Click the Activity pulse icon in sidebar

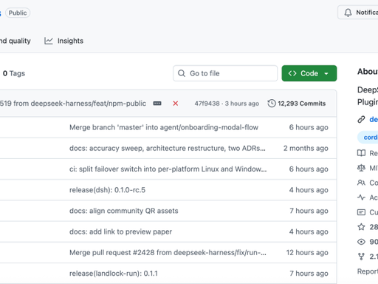pos(361,197)
